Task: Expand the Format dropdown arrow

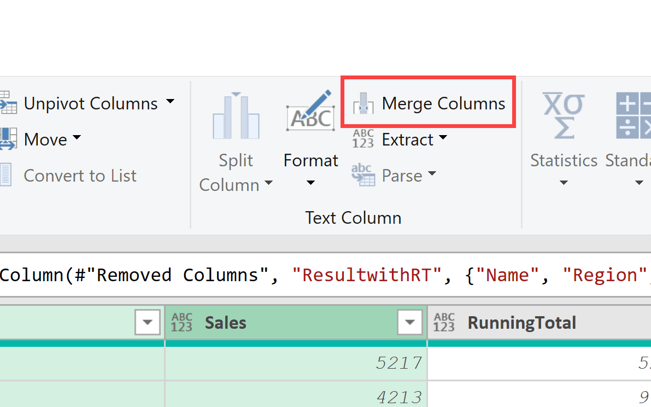Action: 310,183
